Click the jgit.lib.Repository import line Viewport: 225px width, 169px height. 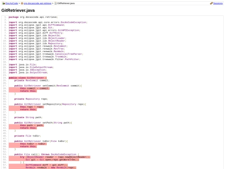pos(36,43)
